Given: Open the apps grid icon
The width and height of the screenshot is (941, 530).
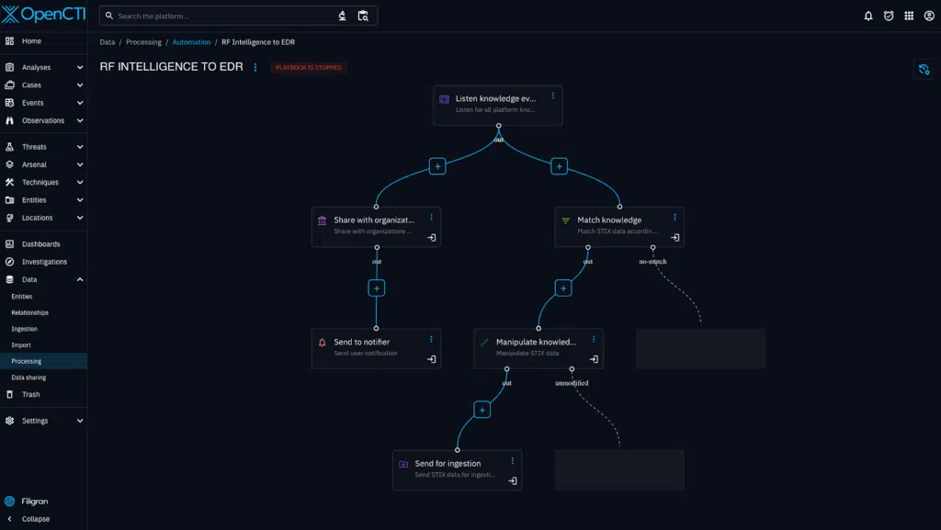Looking at the screenshot, I should click(x=909, y=15).
